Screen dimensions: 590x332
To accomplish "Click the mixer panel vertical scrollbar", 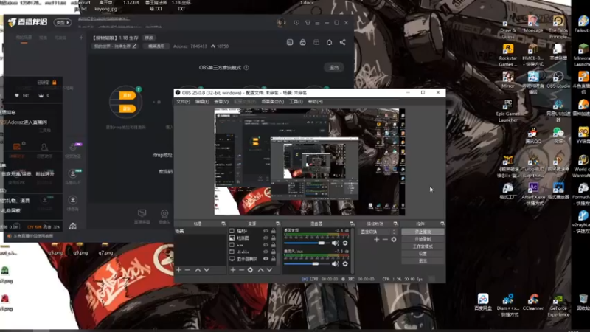I will (353, 250).
